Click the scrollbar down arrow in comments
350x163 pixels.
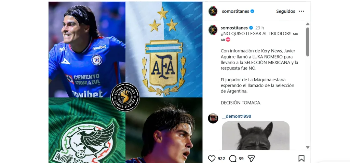(308, 147)
